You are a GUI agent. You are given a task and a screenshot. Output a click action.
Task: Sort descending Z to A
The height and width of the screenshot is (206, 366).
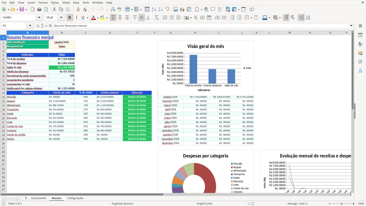tap(161, 9)
